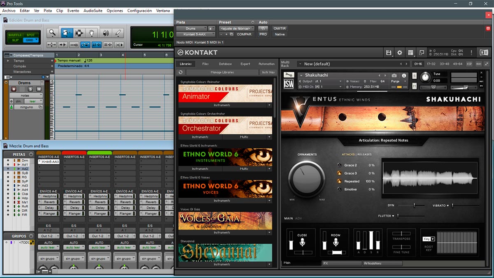Select the Grabber hand tool

[x=92, y=33]
